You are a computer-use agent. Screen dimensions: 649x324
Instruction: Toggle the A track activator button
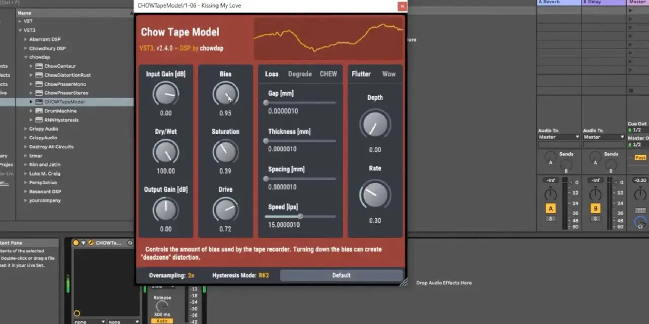pos(551,209)
